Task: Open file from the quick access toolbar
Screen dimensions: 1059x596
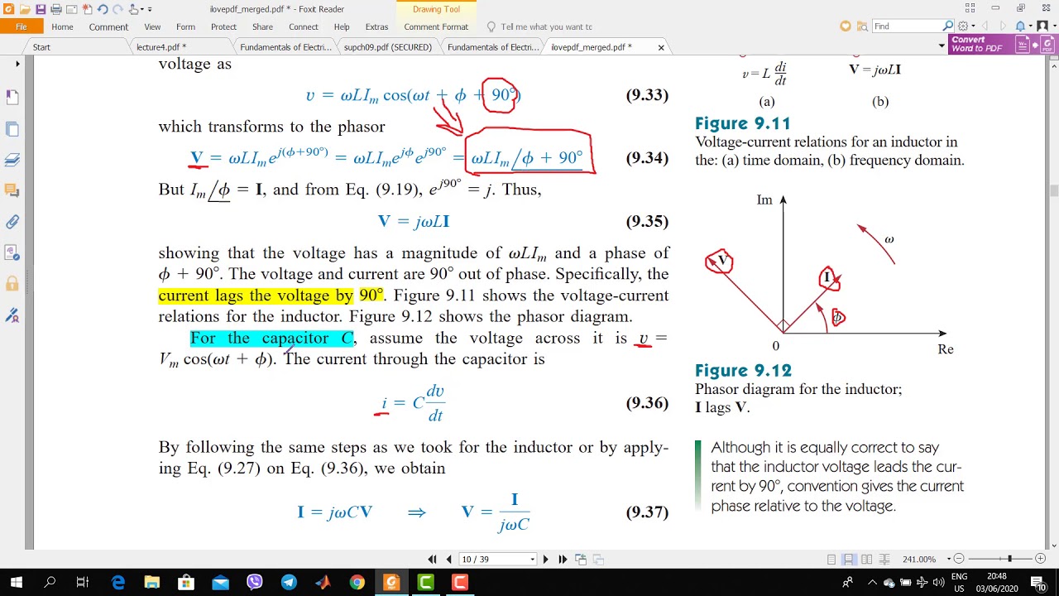Action: point(24,9)
